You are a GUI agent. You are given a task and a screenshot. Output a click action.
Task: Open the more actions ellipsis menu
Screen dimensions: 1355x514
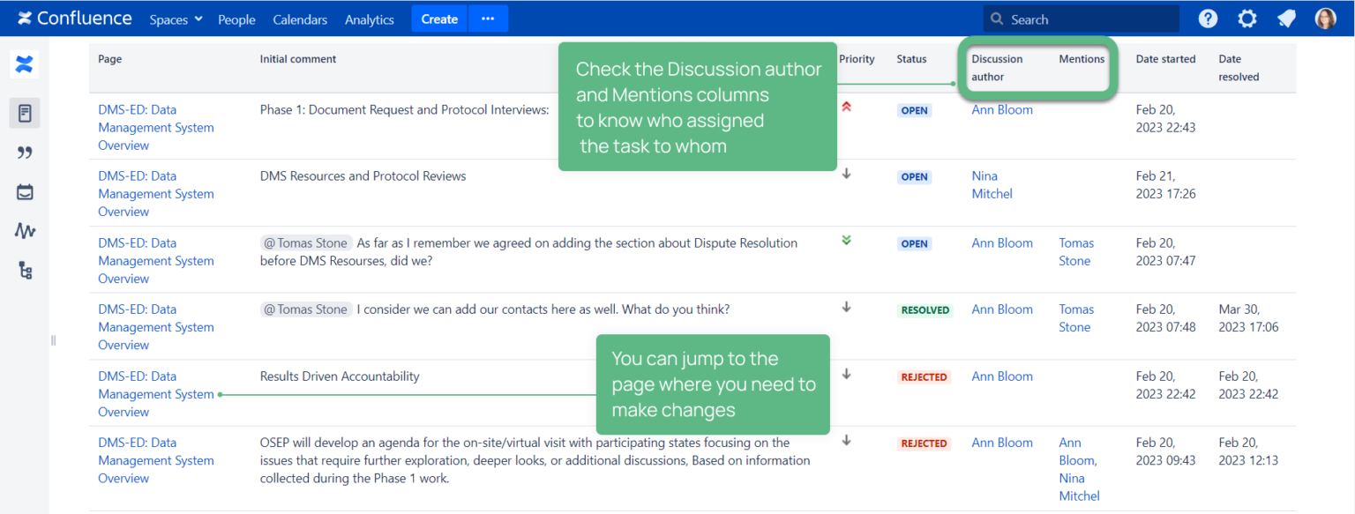488,18
